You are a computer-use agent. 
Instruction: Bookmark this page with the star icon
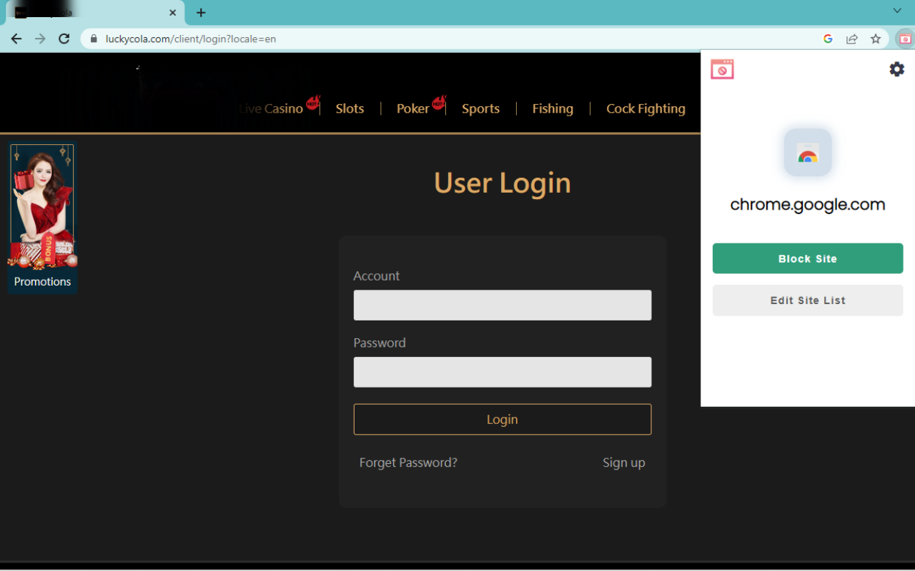876,39
